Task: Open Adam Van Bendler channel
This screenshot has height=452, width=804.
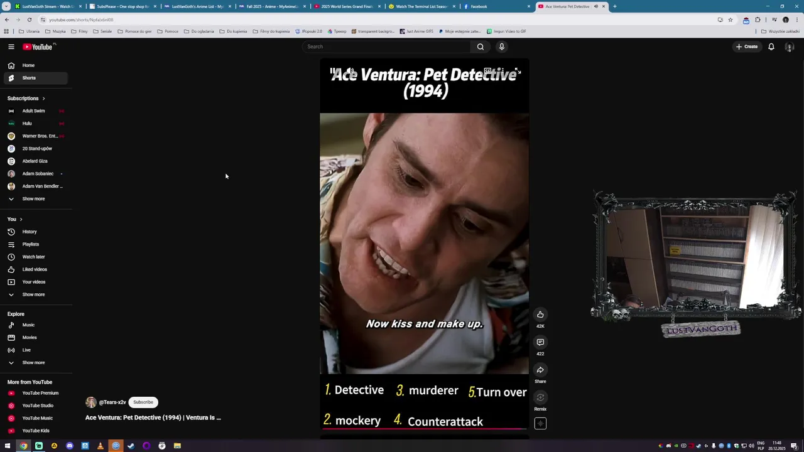Action: click(35, 186)
